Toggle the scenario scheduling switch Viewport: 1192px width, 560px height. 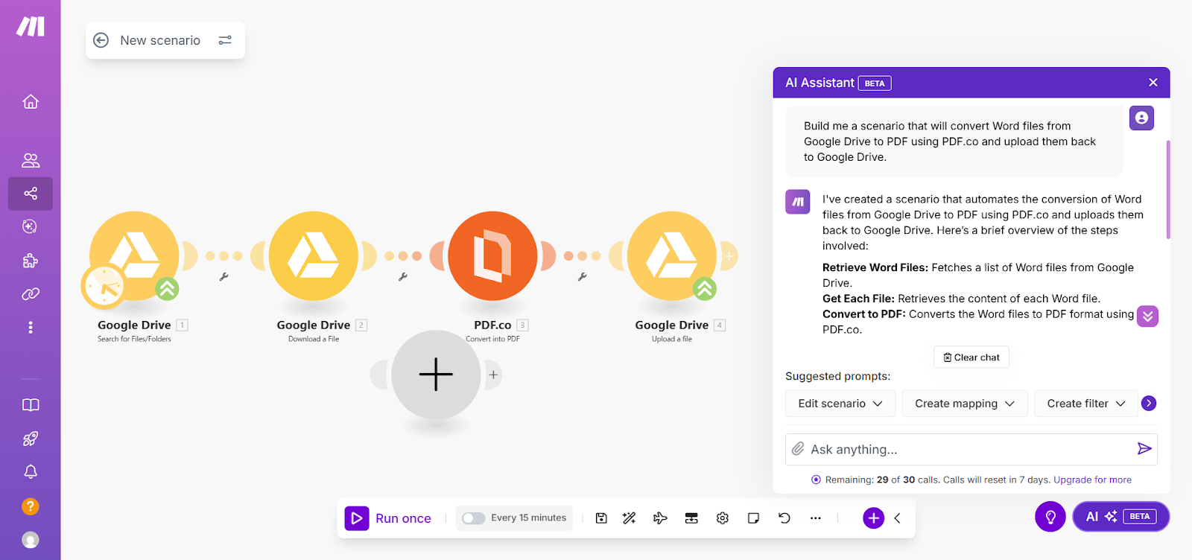(473, 518)
